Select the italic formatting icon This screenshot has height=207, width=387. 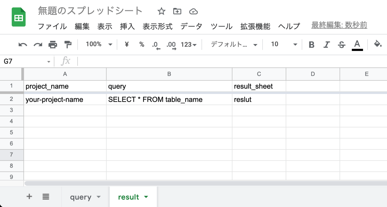326,44
